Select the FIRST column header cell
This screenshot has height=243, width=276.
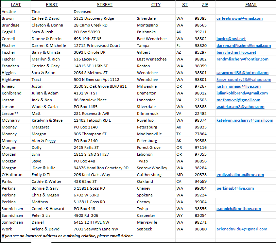[52, 4]
